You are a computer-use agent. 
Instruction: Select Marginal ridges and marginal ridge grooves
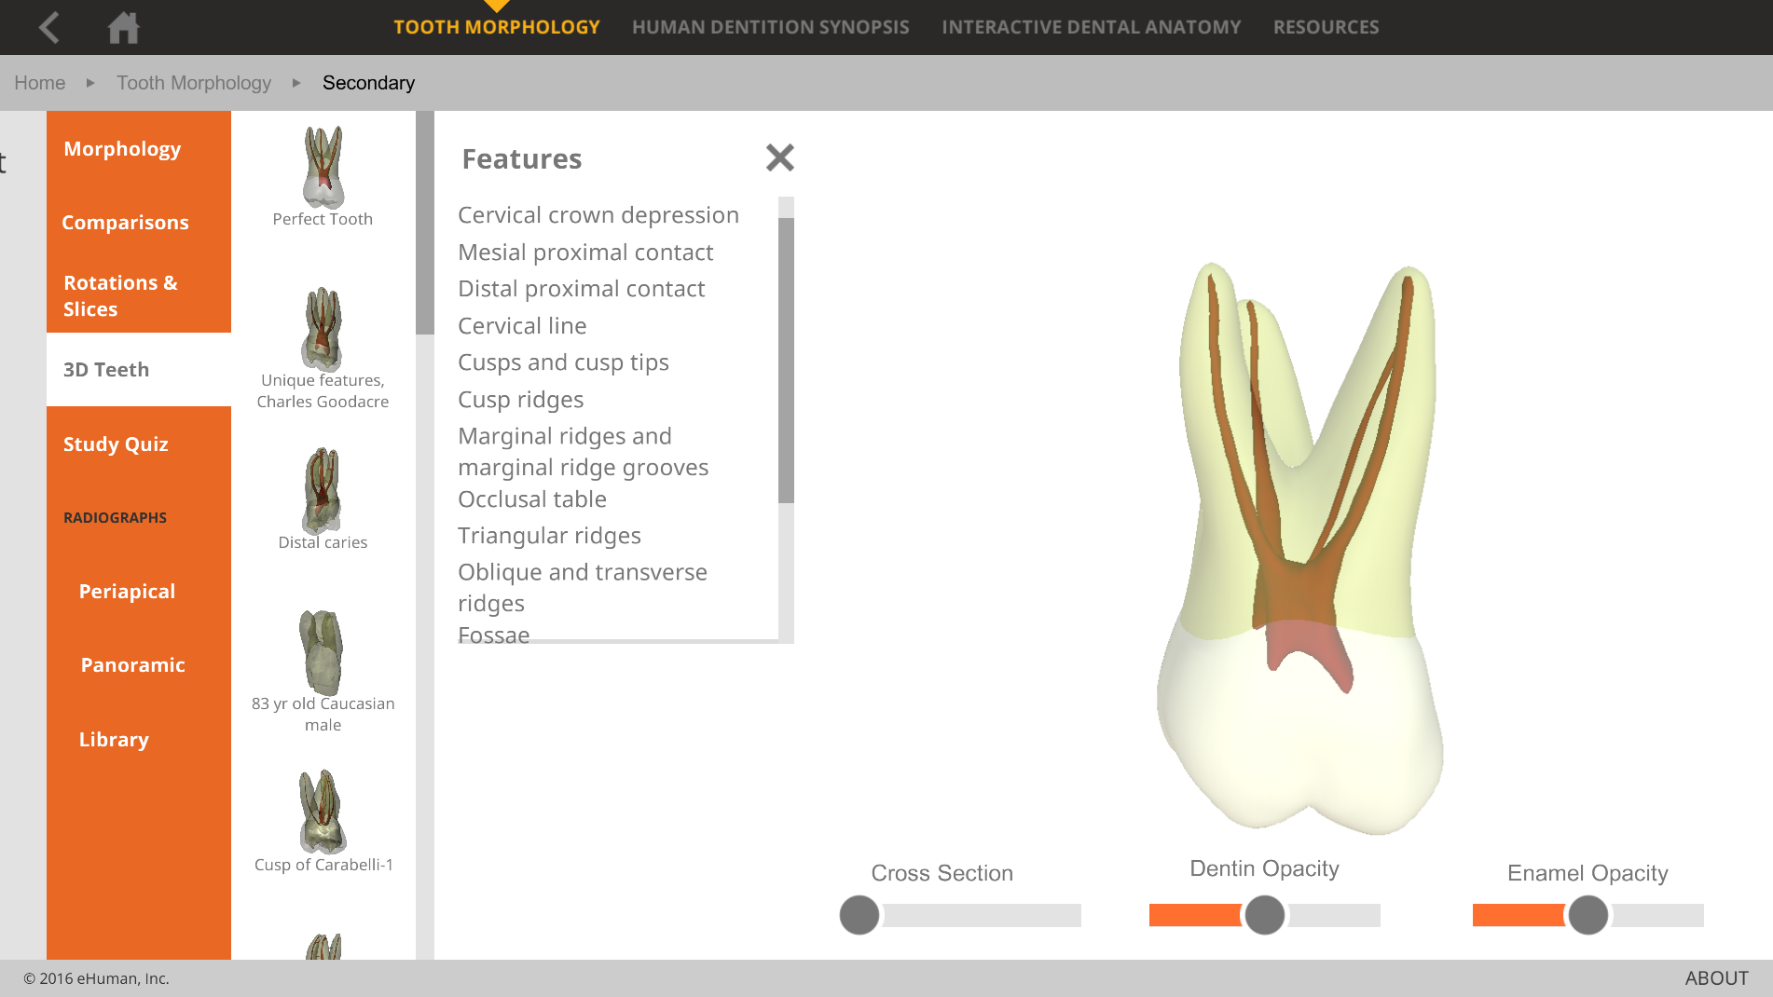click(x=583, y=452)
